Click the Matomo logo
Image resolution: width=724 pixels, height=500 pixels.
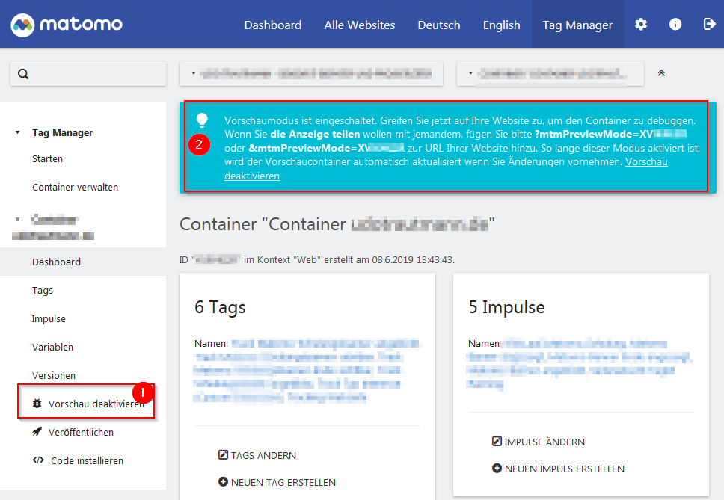point(67,25)
